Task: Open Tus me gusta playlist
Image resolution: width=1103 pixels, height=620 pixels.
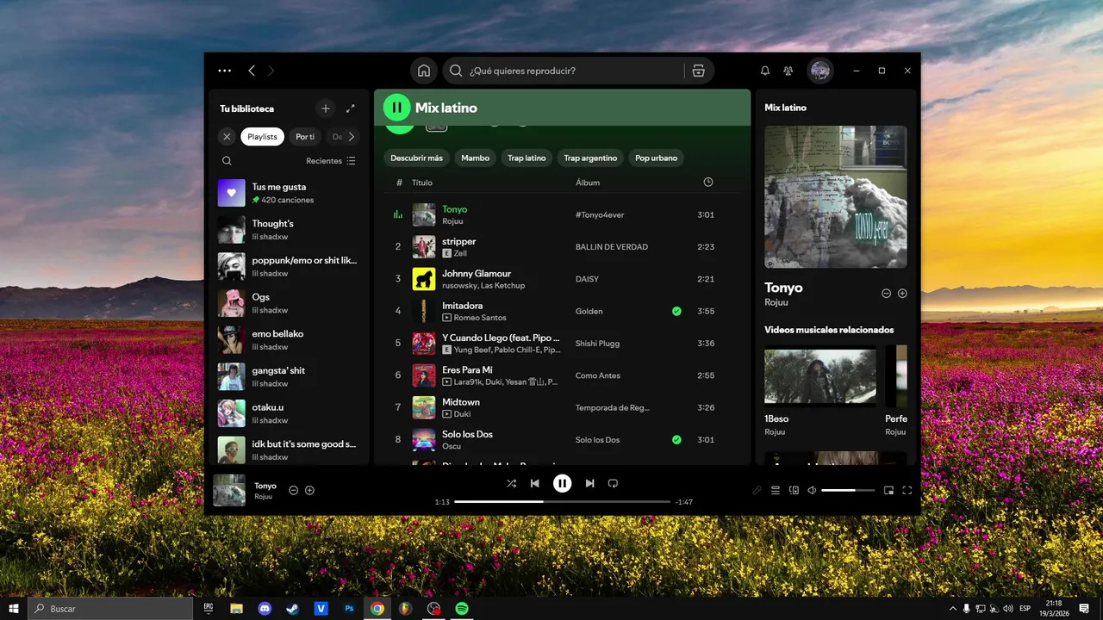Action: pyautogui.click(x=288, y=193)
